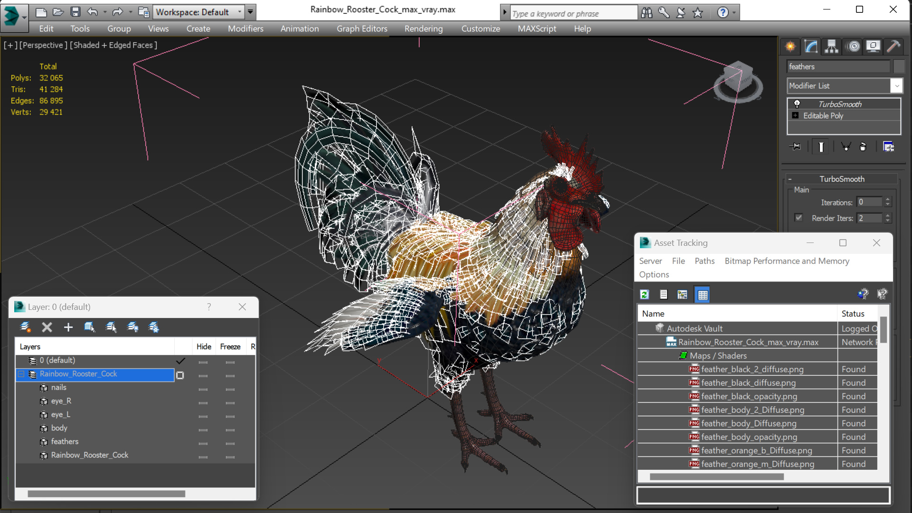912x513 pixels.
Task: Click the Shaded + Edged Faces viewport label
Action: pos(113,45)
